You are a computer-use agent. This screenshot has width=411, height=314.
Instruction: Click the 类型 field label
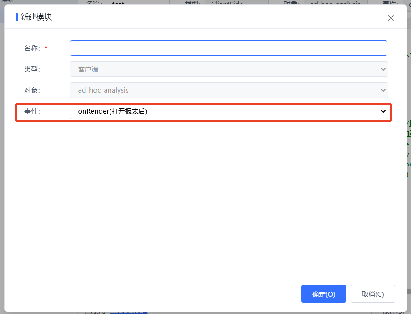click(32, 69)
